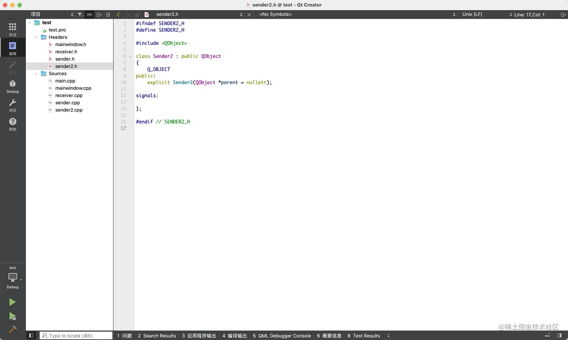Open the 5 QML Debugger Console pane
This screenshot has width=568, height=340.
click(282, 335)
